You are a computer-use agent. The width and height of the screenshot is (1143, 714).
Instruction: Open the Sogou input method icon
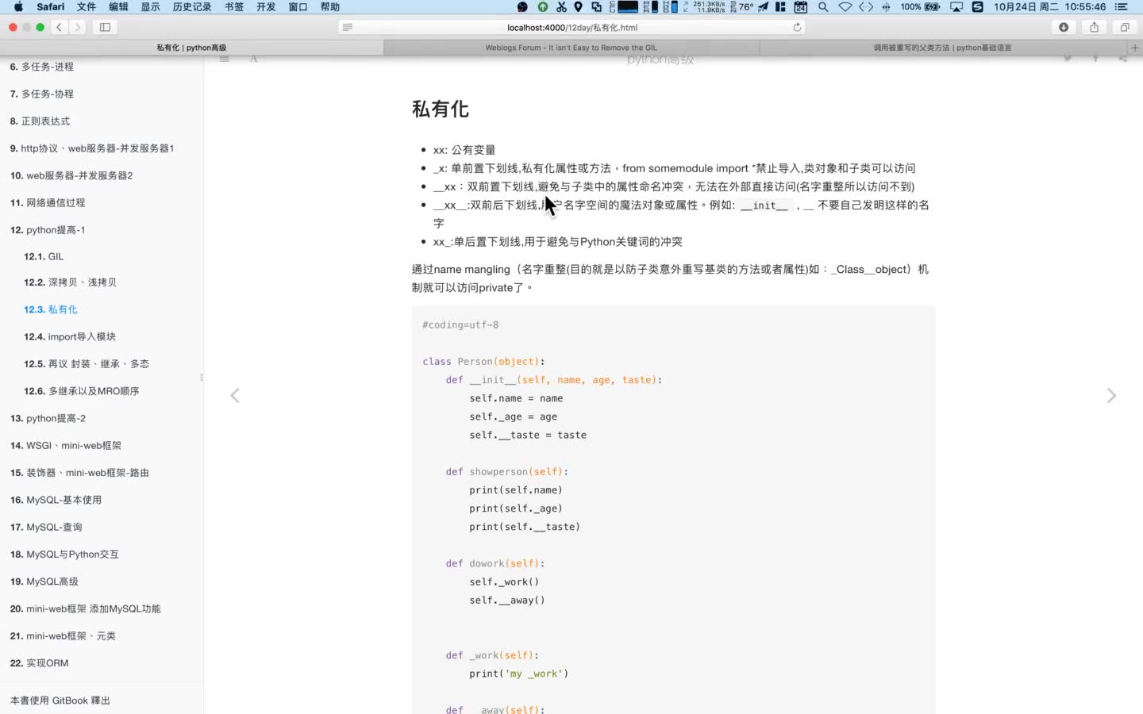coord(978,6)
